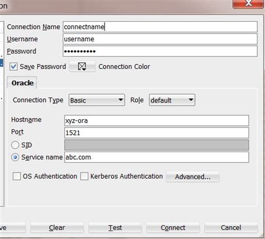This screenshot has width=265, height=239.
Task: Close the connection dialog window
Action: pyautogui.click(x=248, y=3)
